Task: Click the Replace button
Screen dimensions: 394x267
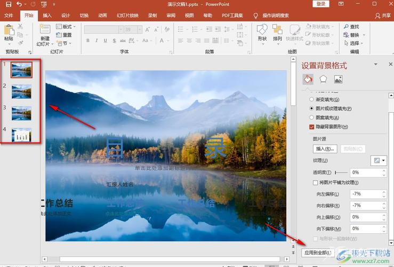Action: (x=351, y=35)
